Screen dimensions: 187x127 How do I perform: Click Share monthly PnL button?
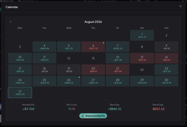coord(93,116)
